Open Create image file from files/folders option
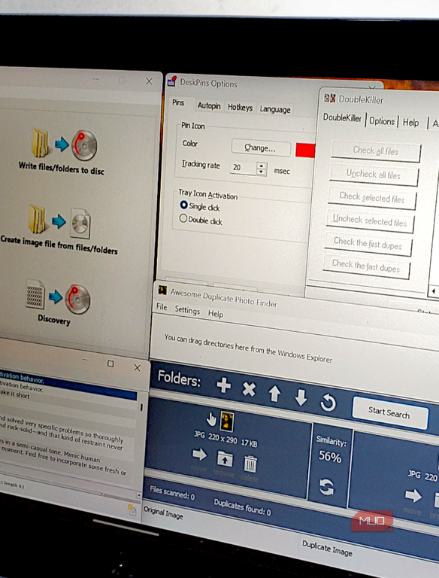This screenshot has height=578, width=439. [x=59, y=230]
